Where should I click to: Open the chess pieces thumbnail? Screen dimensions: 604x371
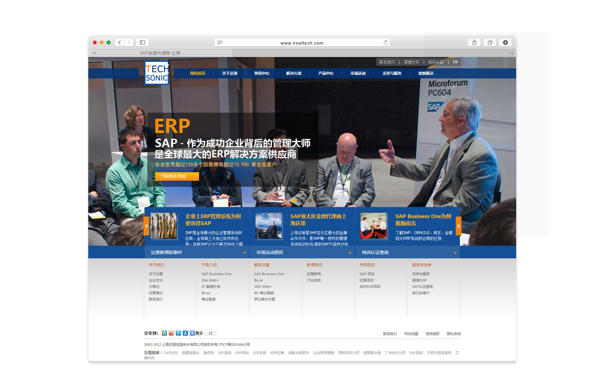click(164, 226)
